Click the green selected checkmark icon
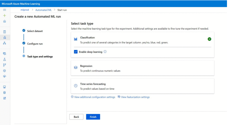This screenshot has width=231, height=125. [x=209, y=39]
